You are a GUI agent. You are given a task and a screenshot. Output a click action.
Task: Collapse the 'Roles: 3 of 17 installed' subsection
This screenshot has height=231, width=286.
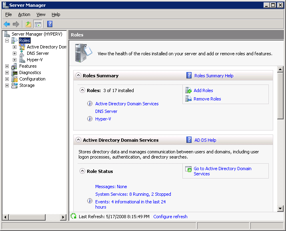point(82,90)
